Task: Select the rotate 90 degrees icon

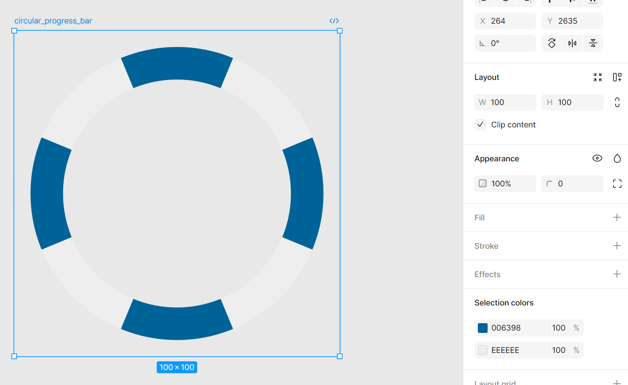Action: pos(552,43)
